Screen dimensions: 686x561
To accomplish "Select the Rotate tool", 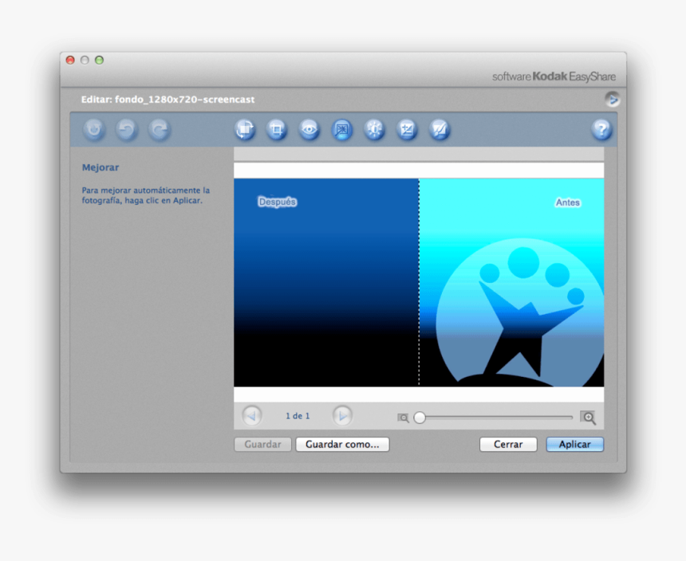I will 245,130.
